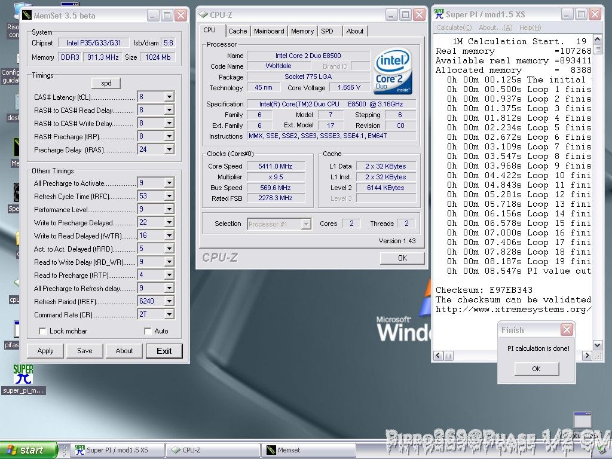Screen dimensions: 612x459
Task: Click the memory 911,3 MHz value
Action: point(103,57)
